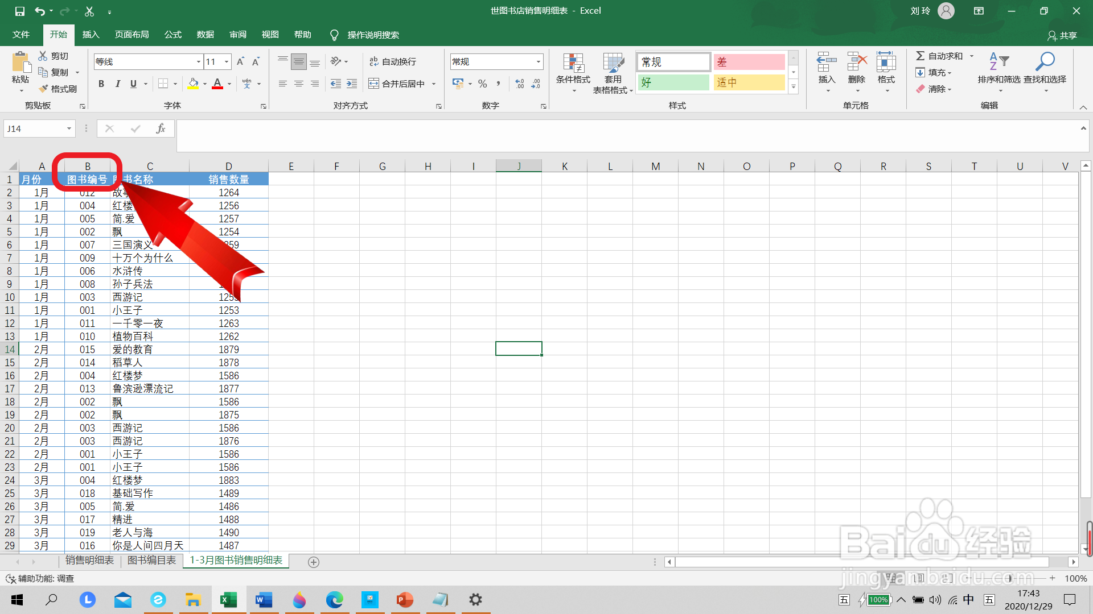
Task: Click the decrease decimal icon
Action: 536,84
